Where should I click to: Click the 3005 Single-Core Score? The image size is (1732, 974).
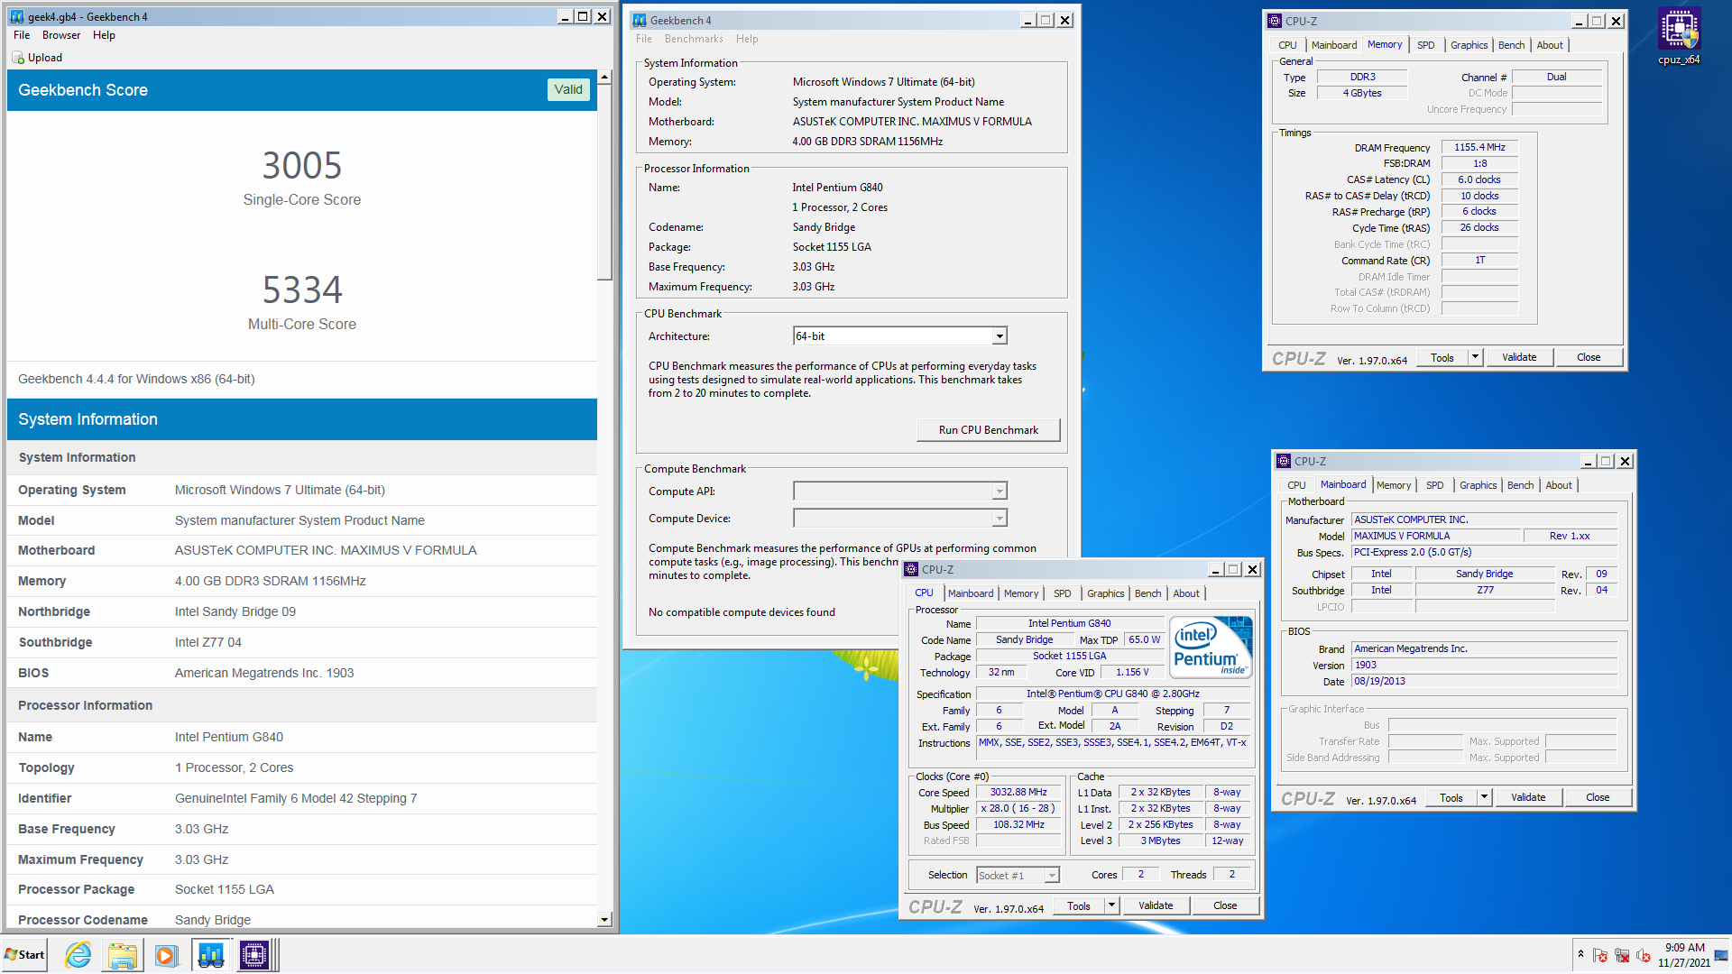pyautogui.click(x=302, y=166)
